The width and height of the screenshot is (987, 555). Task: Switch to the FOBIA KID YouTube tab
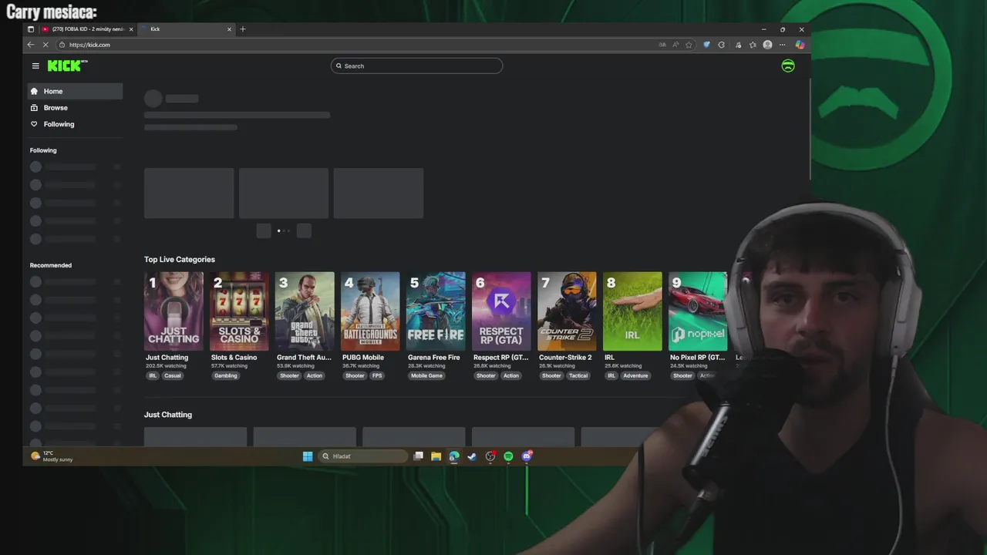click(87, 29)
